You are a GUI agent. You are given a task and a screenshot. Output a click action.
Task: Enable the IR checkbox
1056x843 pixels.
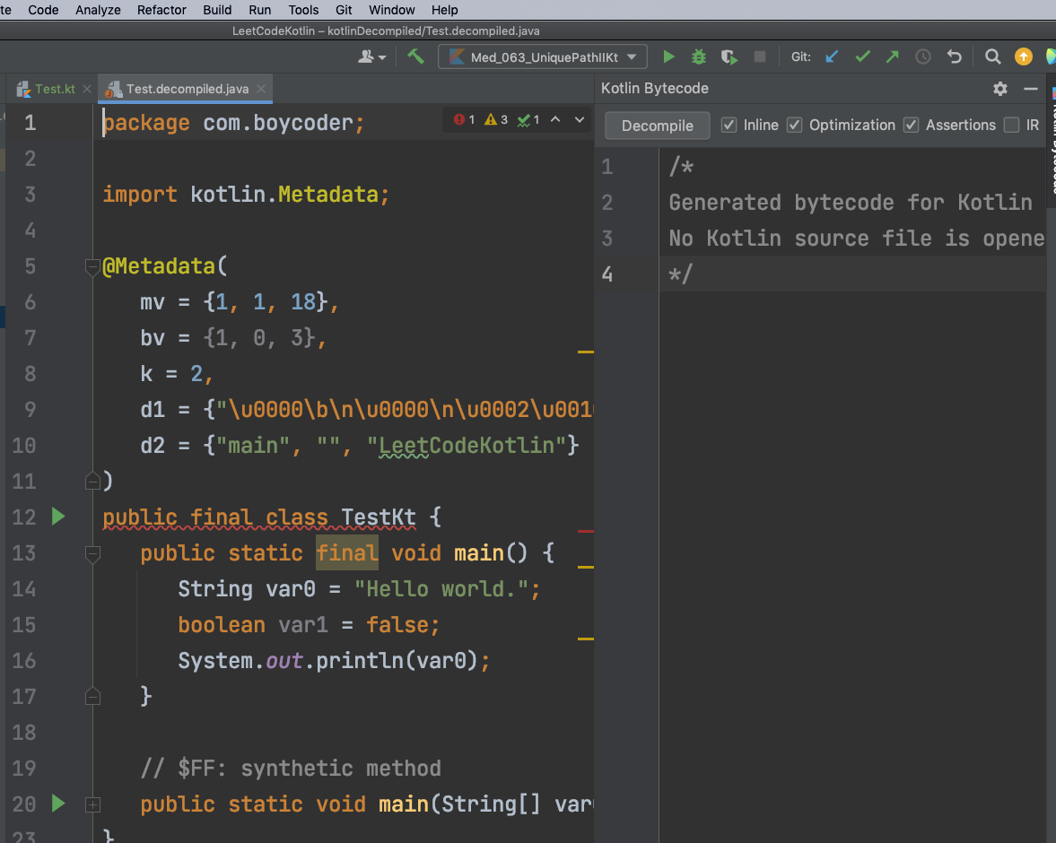click(x=1011, y=125)
